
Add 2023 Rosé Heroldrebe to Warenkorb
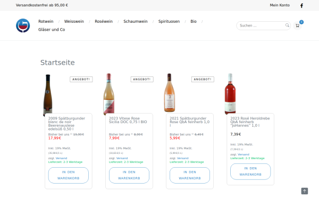coord(250,171)
